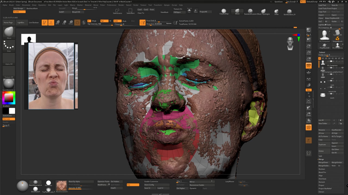Toggle Persp perspective view

309,65
